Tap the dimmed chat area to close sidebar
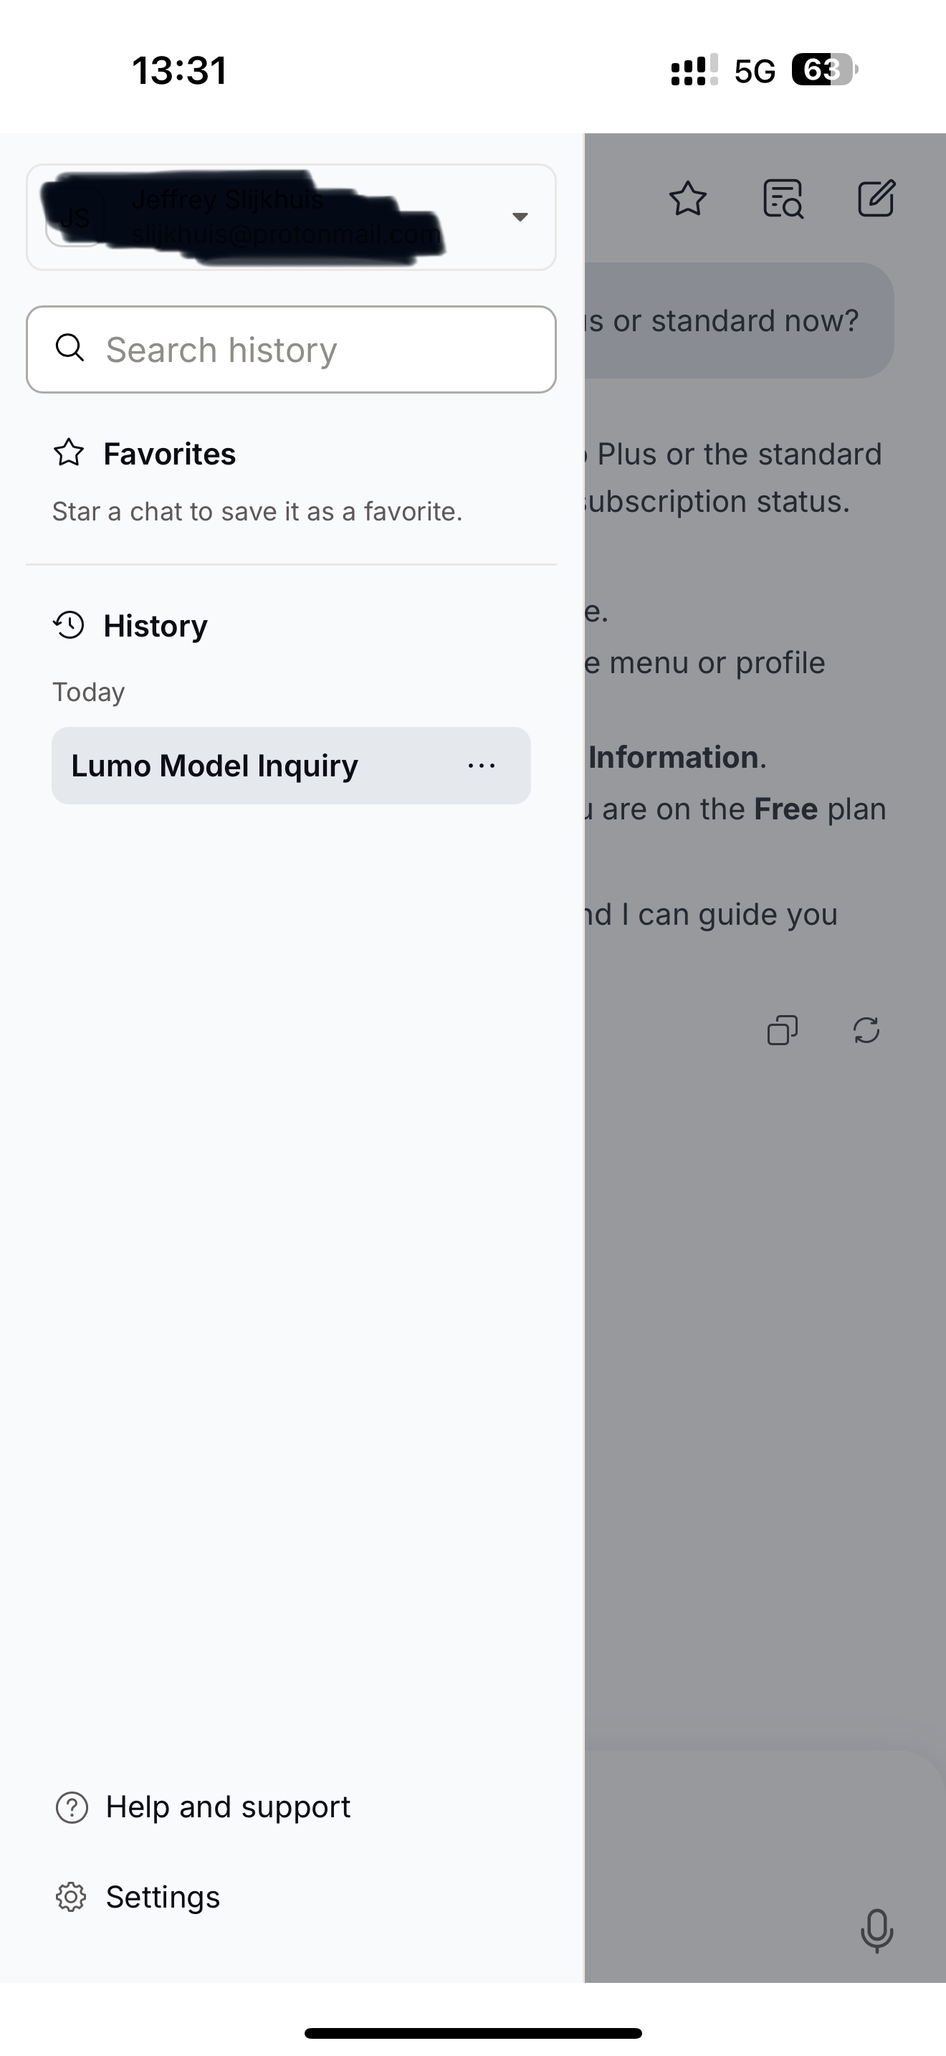946x2056 pixels. pyautogui.click(x=765, y=1357)
